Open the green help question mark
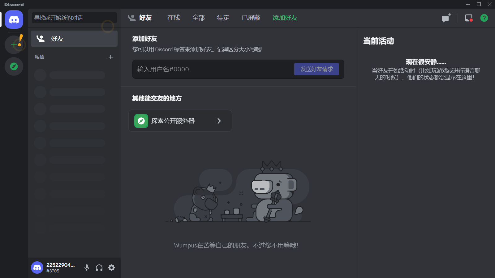Image resolution: width=495 pixels, height=278 pixels. (x=484, y=18)
